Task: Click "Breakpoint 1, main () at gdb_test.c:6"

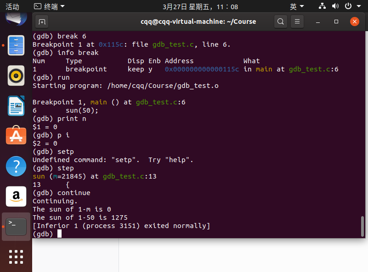Action: 109,102
